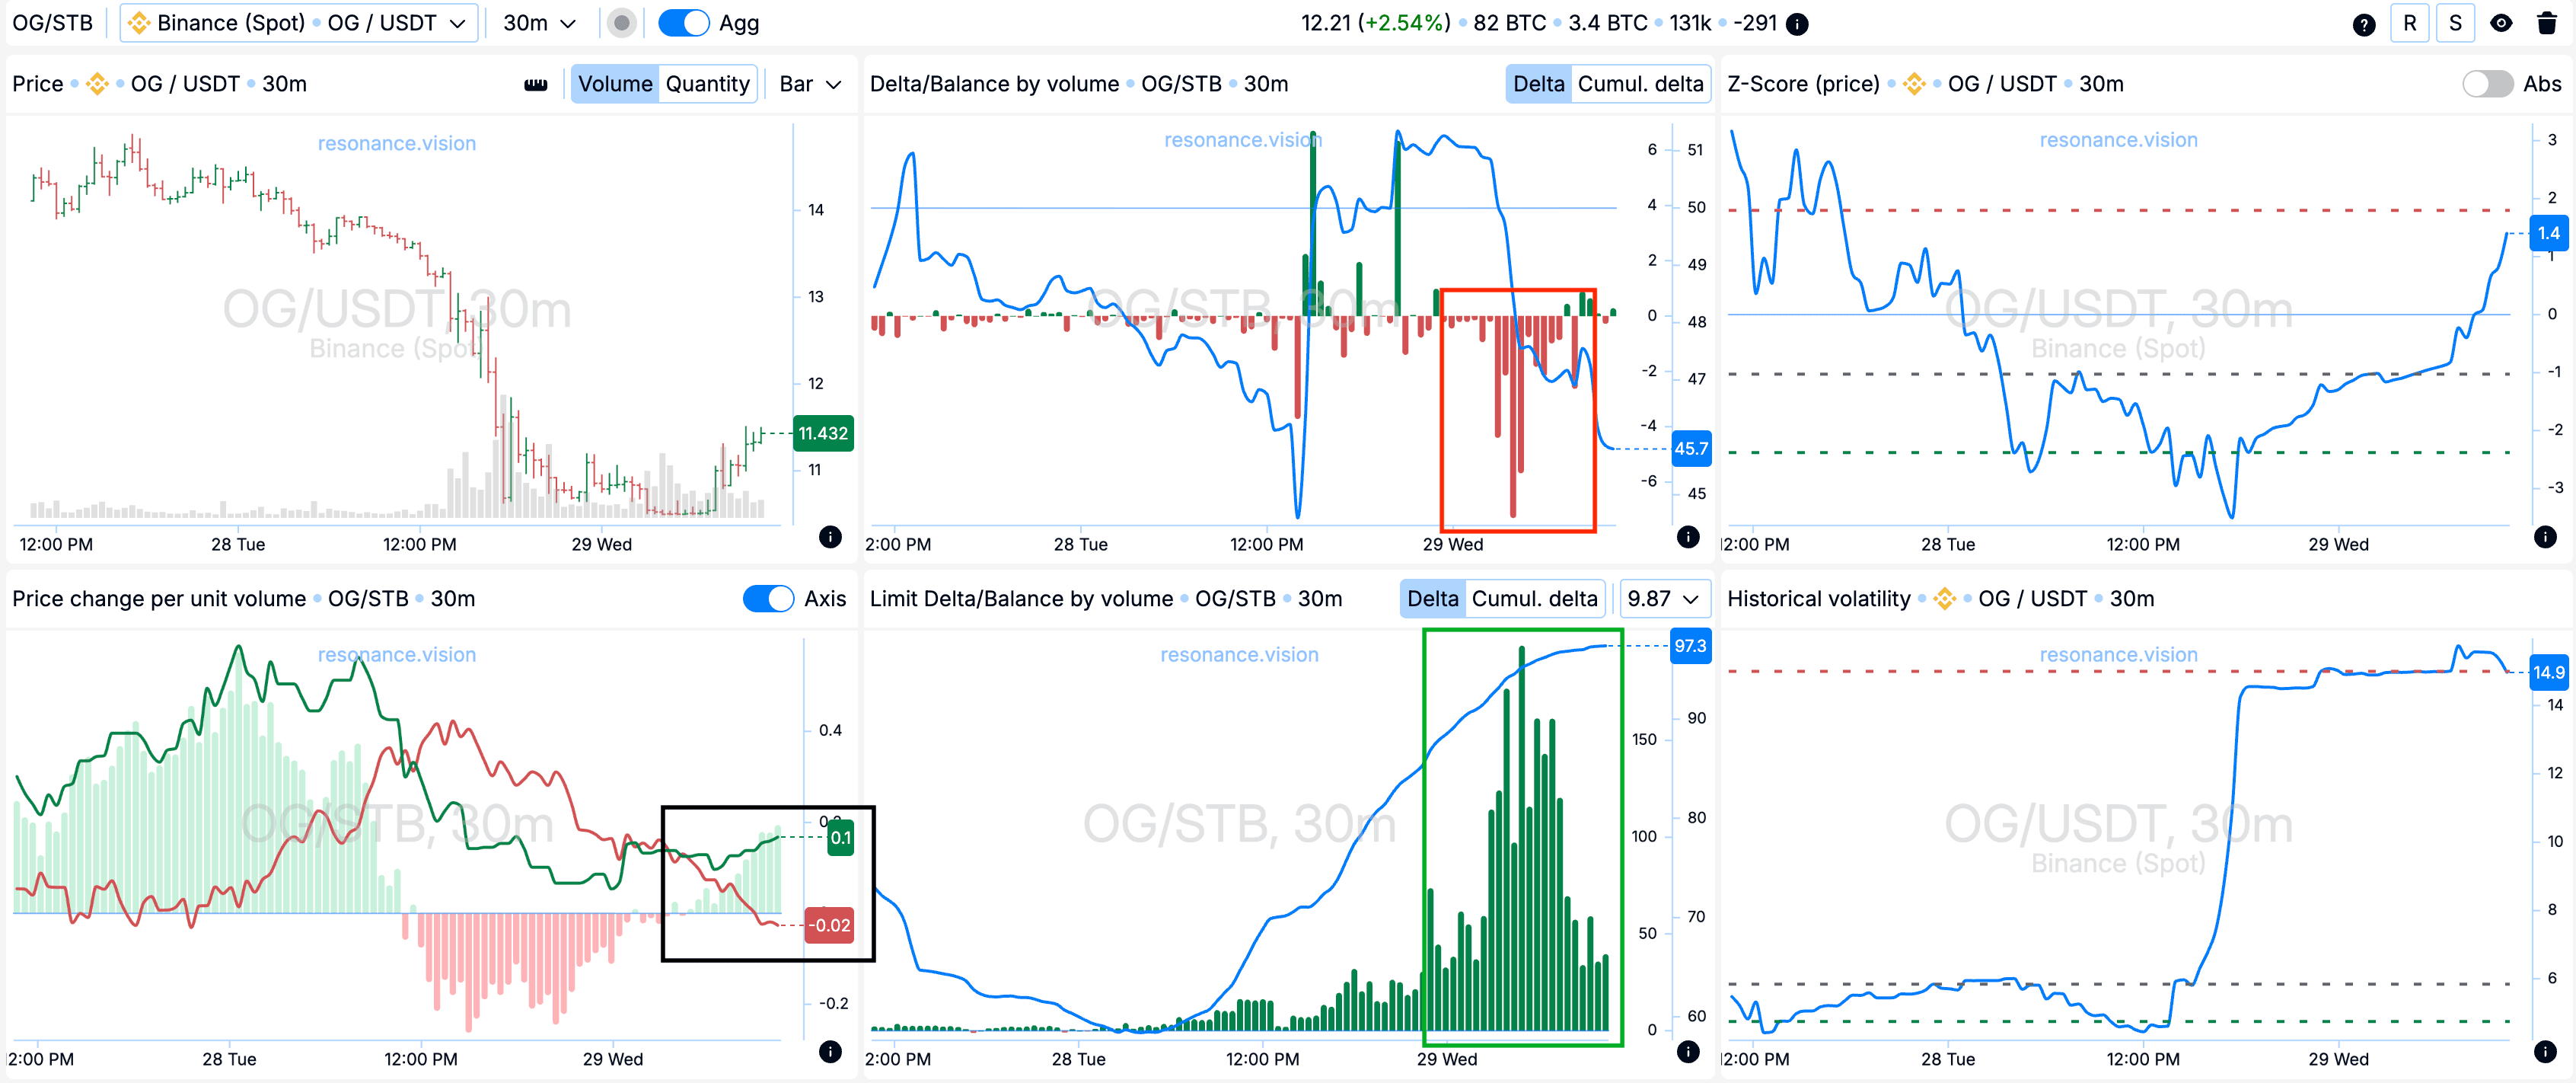This screenshot has width=2576, height=1083.
Task: Click the ruler icon in Price panel
Action: tap(536, 84)
